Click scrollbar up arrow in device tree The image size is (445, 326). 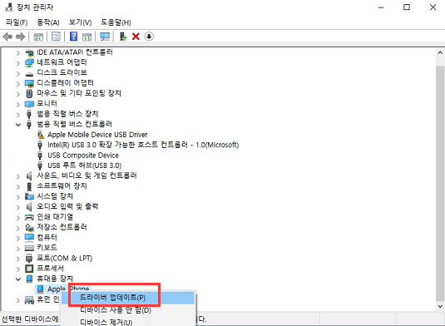(440, 52)
